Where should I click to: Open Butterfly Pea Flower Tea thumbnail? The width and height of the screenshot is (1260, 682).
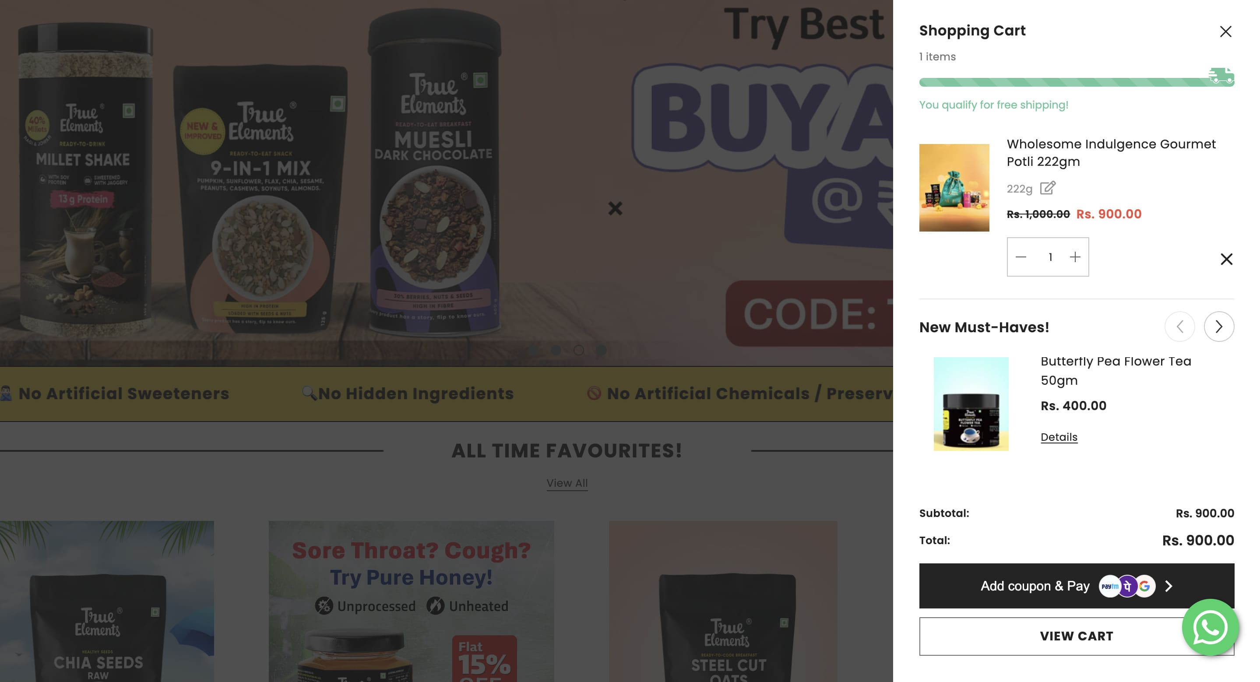tap(971, 404)
